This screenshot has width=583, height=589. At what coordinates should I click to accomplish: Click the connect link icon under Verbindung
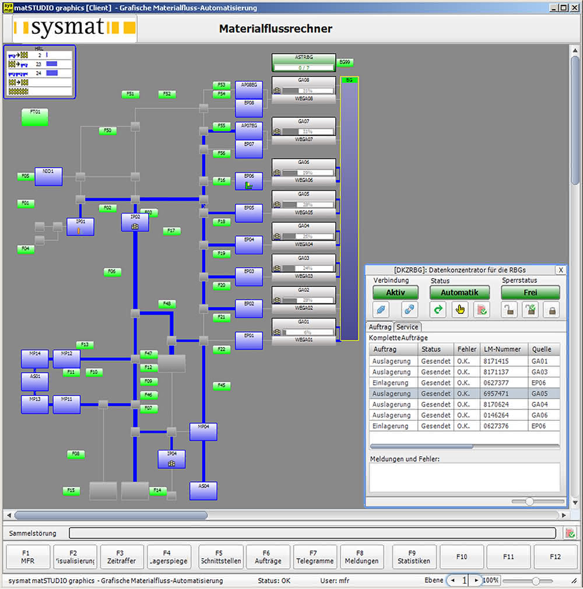click(381, 310)
